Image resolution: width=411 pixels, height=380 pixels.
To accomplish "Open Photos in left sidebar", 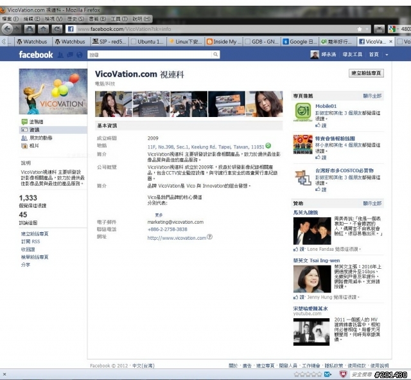I will coord(30,146).
